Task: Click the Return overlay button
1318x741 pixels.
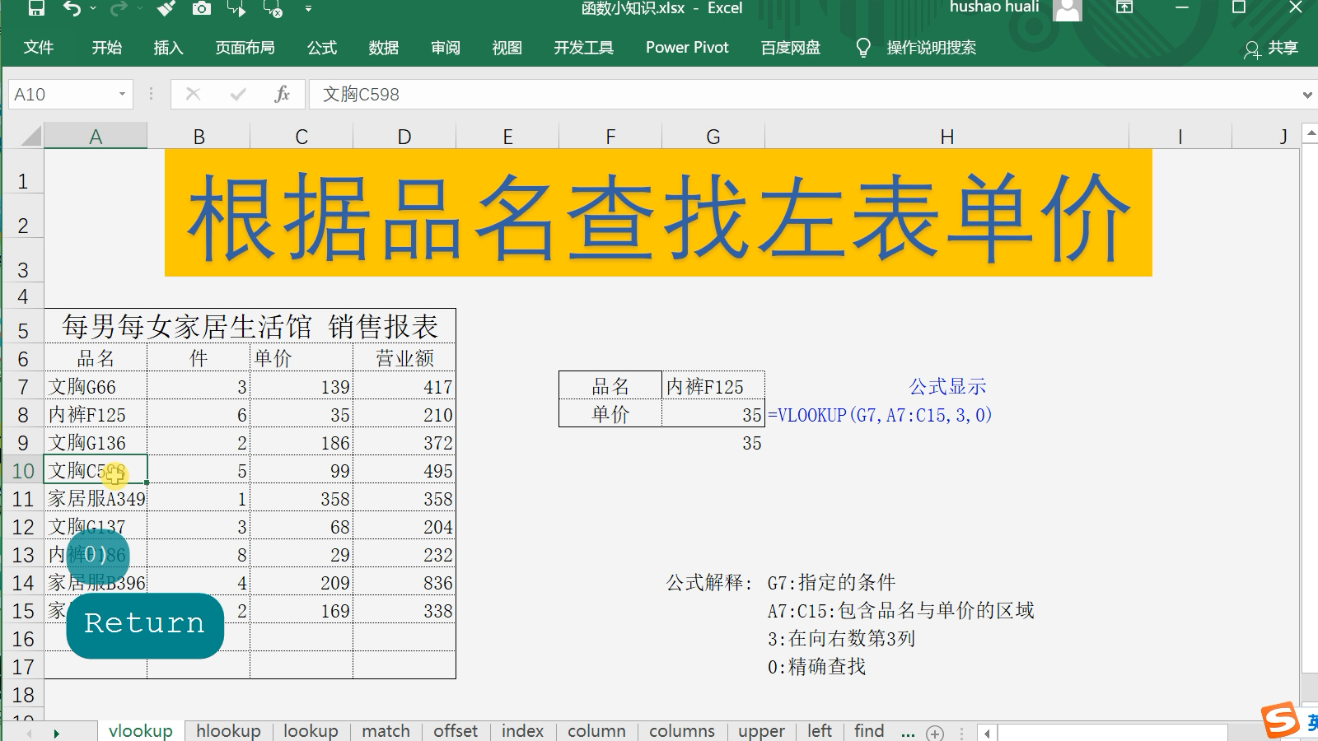Action: [x=145, y=625]
